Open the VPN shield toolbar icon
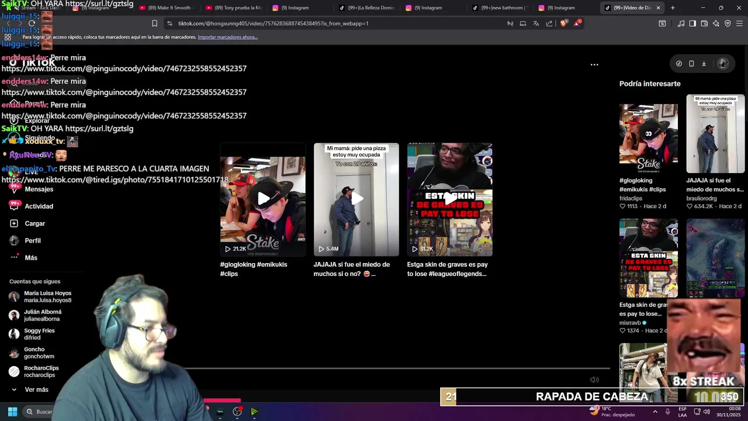Screen dimensions: 748x421 (728, 23)
